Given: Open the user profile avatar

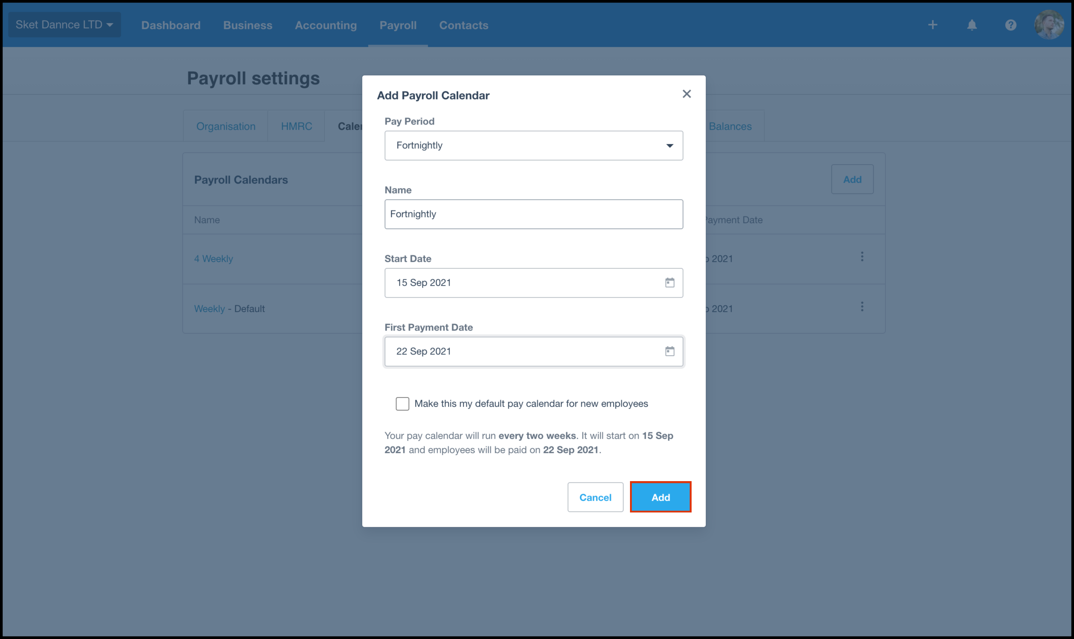Looking at the screenshot, I should tap(1049, 25).
